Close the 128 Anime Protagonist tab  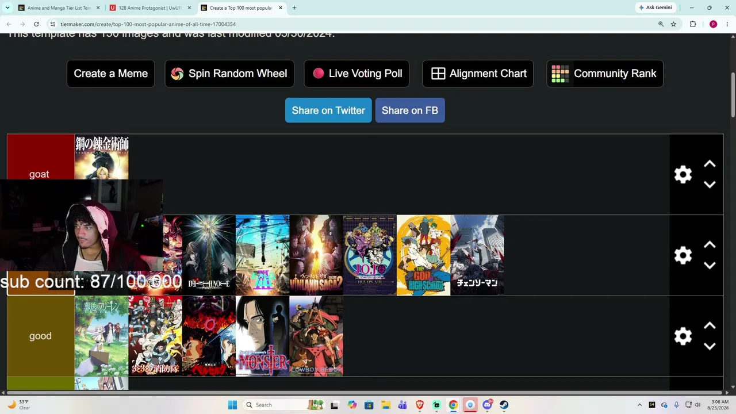pos(189,8)
